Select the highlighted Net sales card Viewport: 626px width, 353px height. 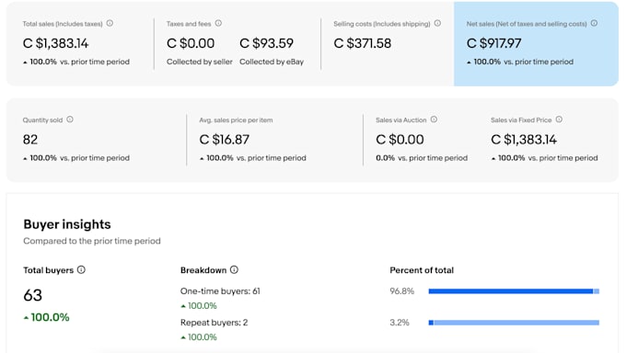[x=536, y=43]
